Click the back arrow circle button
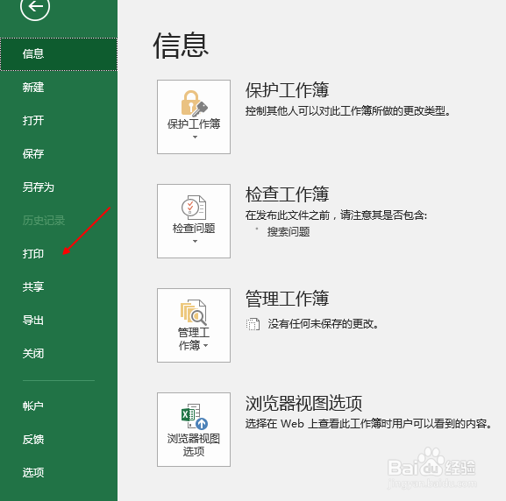The height and width of the screenshot is (501, 506). [x=35, y=6]
